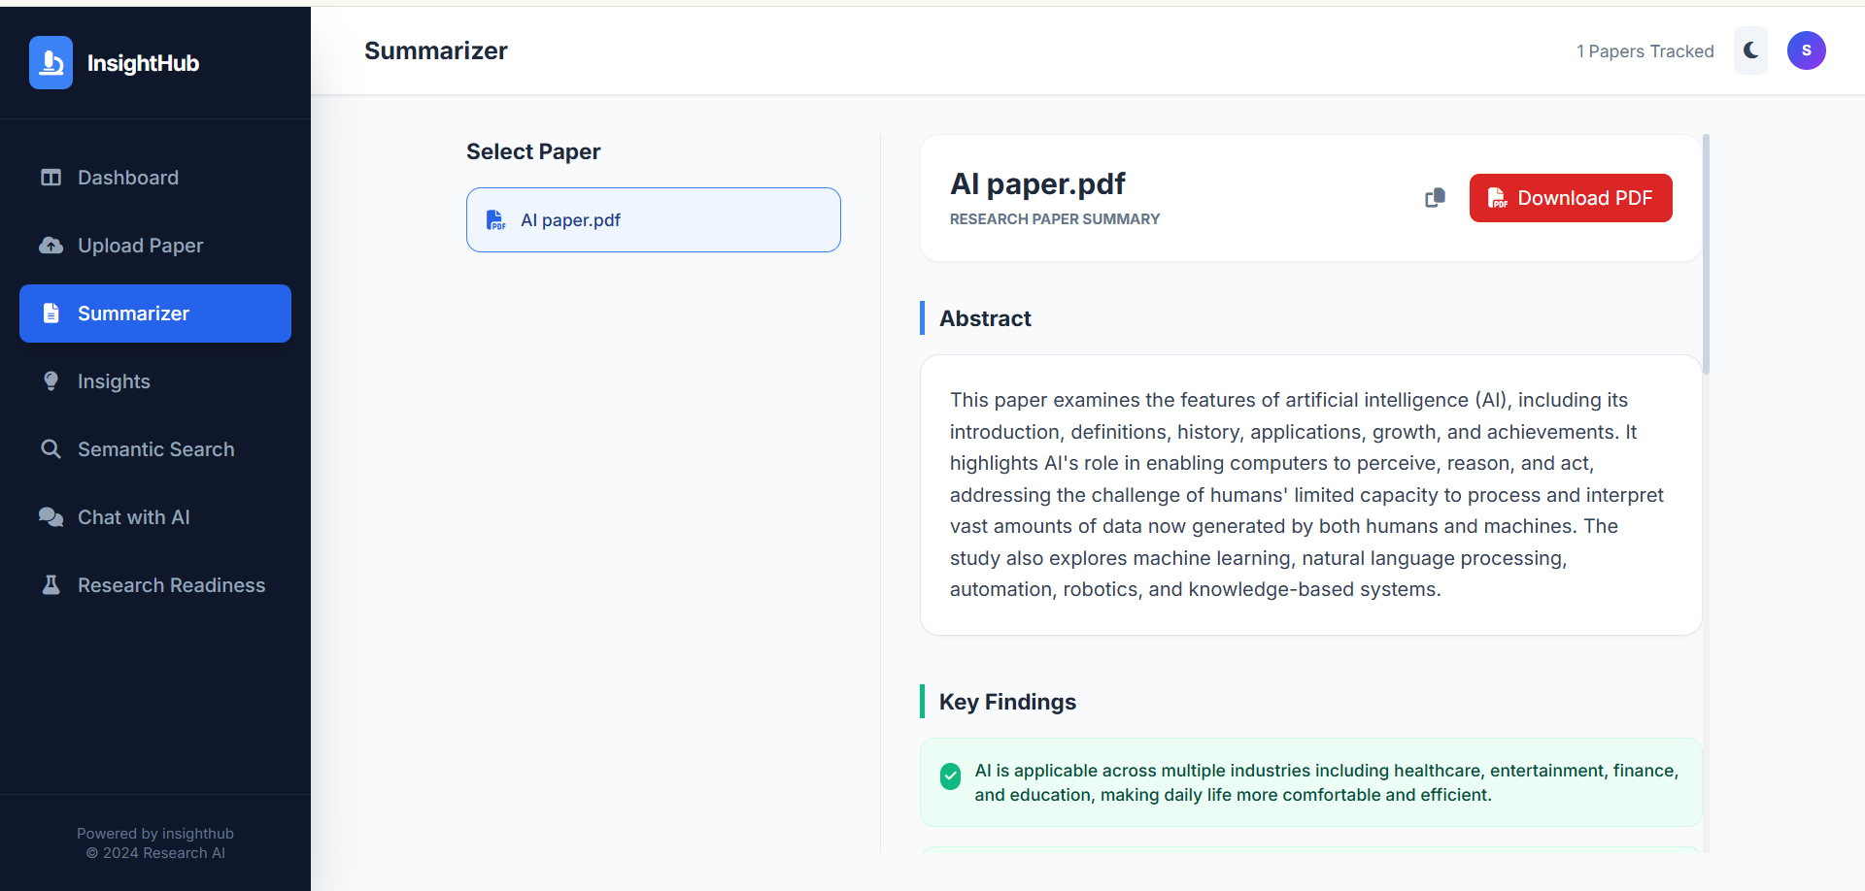This screenshot has height=891, width=1865.
Task: Click the AI paper.pdf summary title
Action: [x=1037, y=183]
